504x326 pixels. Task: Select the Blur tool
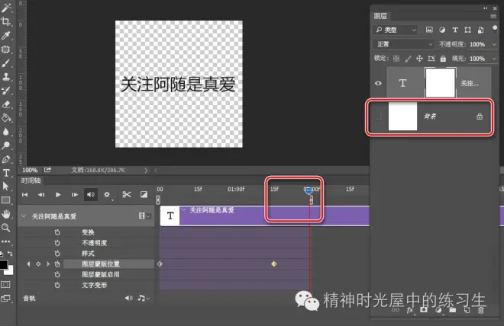coord(6,132)
